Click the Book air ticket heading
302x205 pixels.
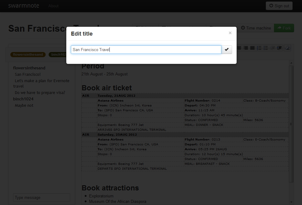click(107, 88)
